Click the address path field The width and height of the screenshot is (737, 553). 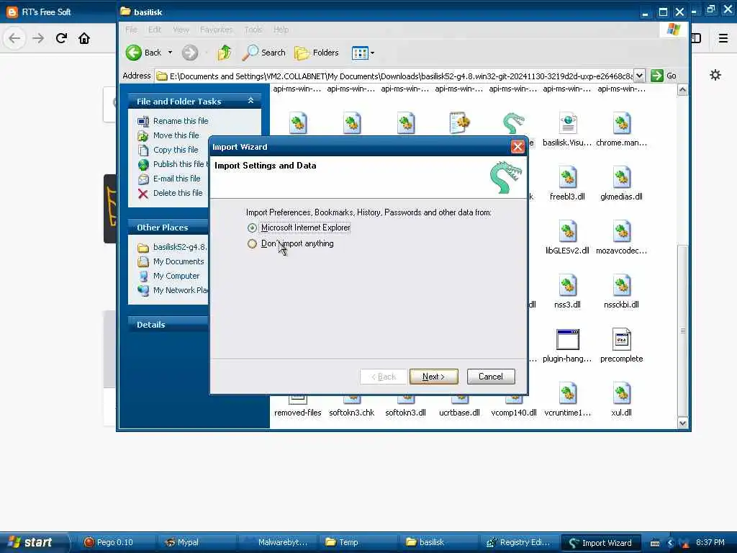(394, 76)
